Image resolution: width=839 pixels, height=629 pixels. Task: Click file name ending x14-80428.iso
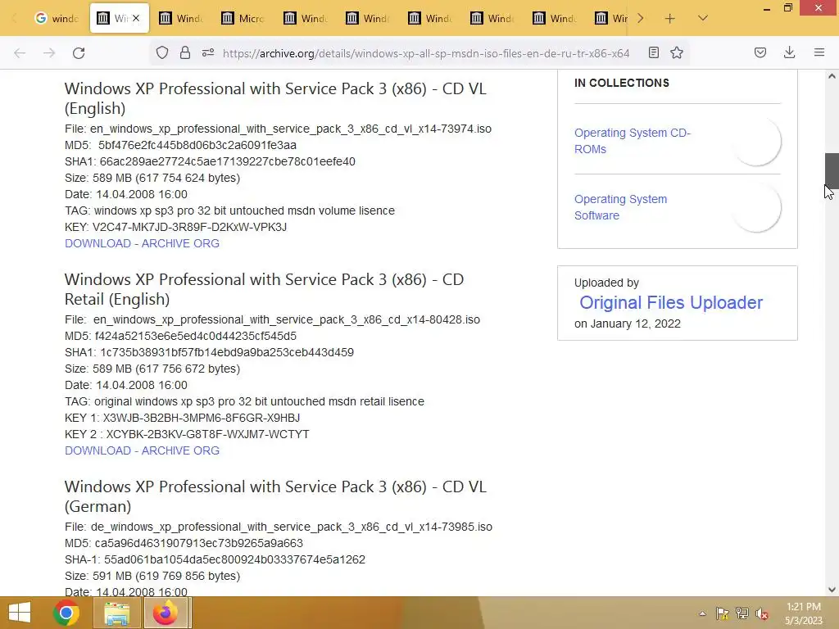pyautogui.click(x=286, y=319)
